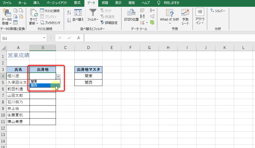Open the ページ レイアウト tab
Screen dimensions: 255x148
(x=57, y=3)
